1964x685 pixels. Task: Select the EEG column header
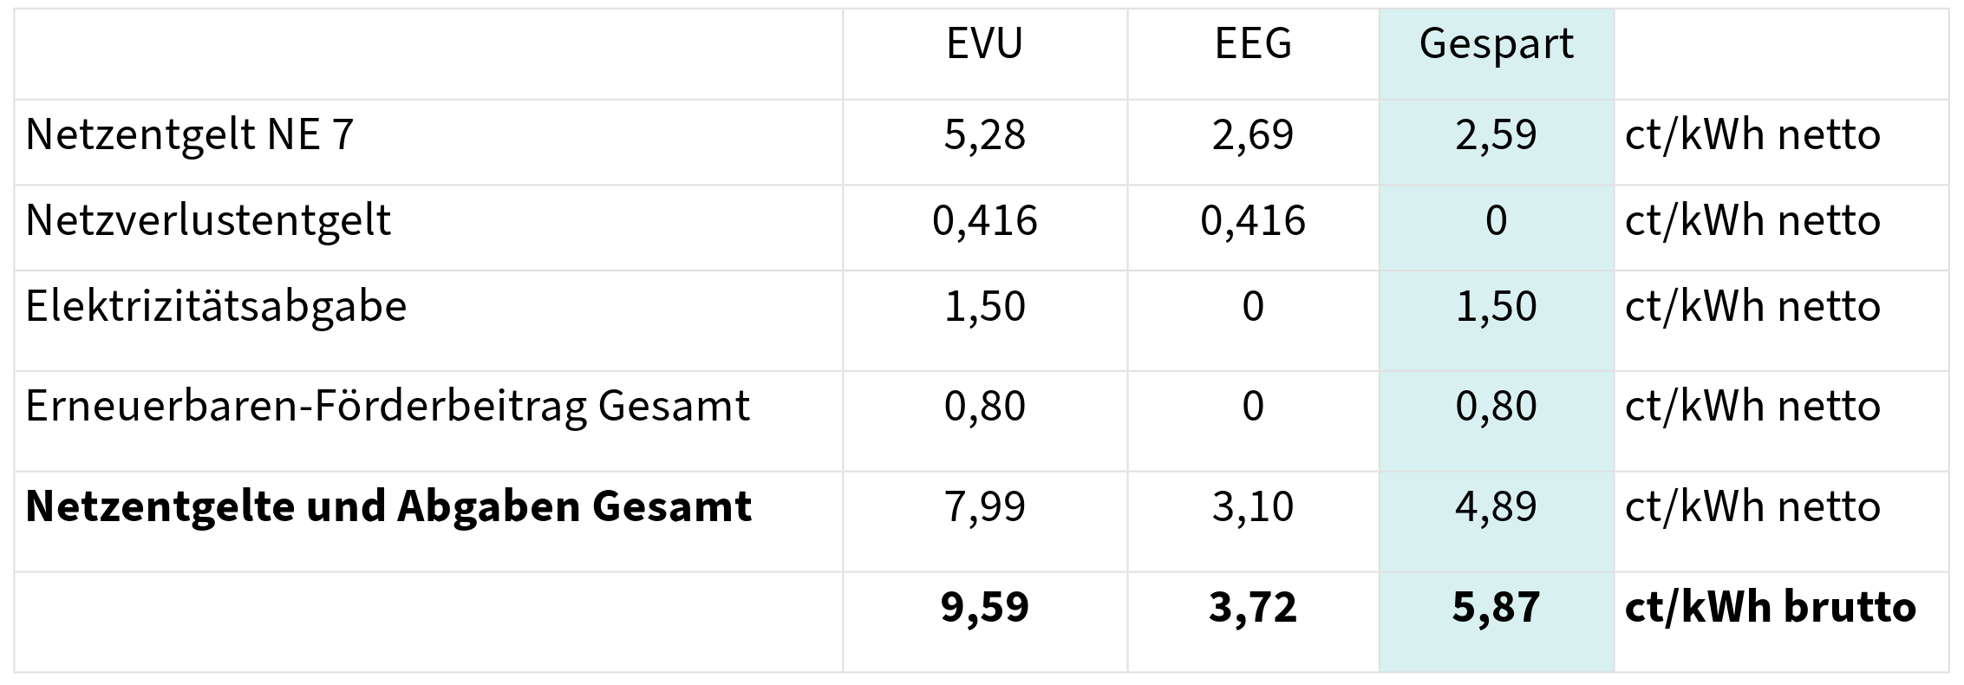click(1253, 44)
